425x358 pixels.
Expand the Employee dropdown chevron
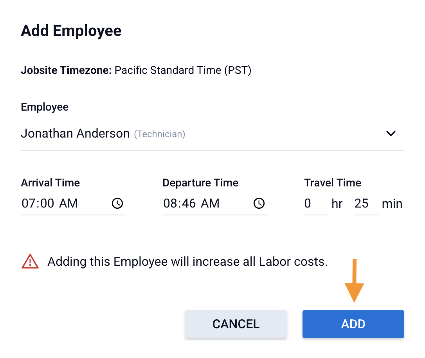pyautogui.click(x=391, y=134)
